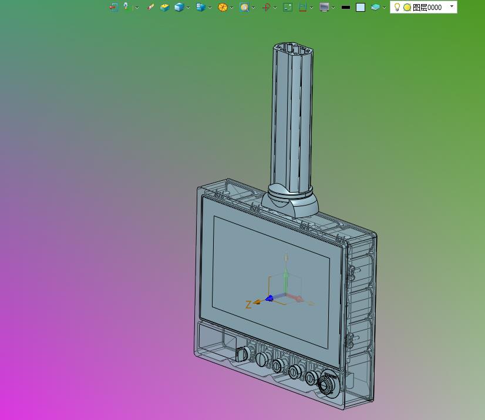
Task: Click the red exit arrow icon
Action: point(113,7)
